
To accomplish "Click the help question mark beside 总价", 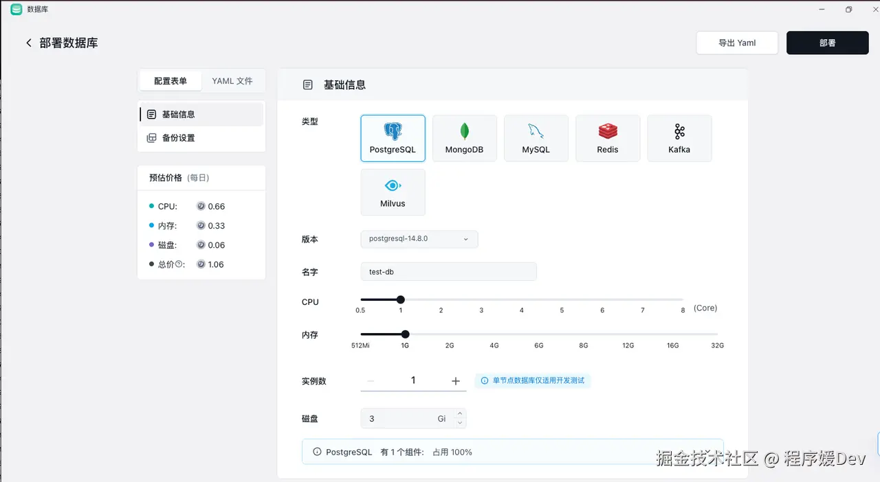I will (x=179, y=264).
